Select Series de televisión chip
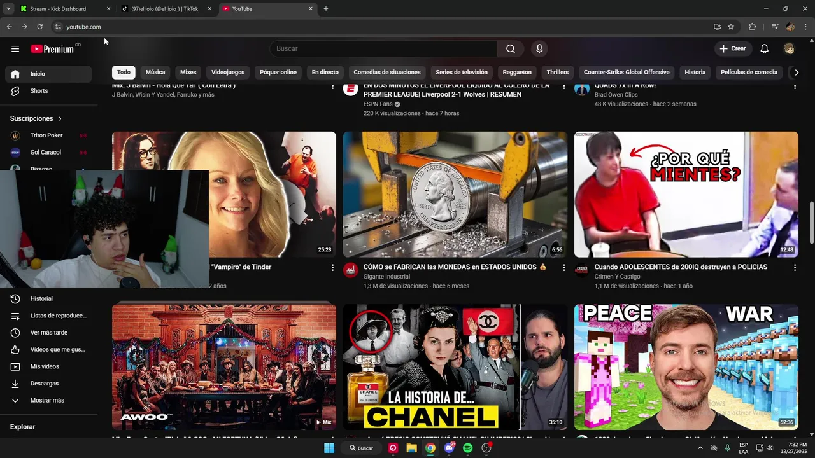Image resolution: width=815 pixels, height=458 pixels. 462,73
